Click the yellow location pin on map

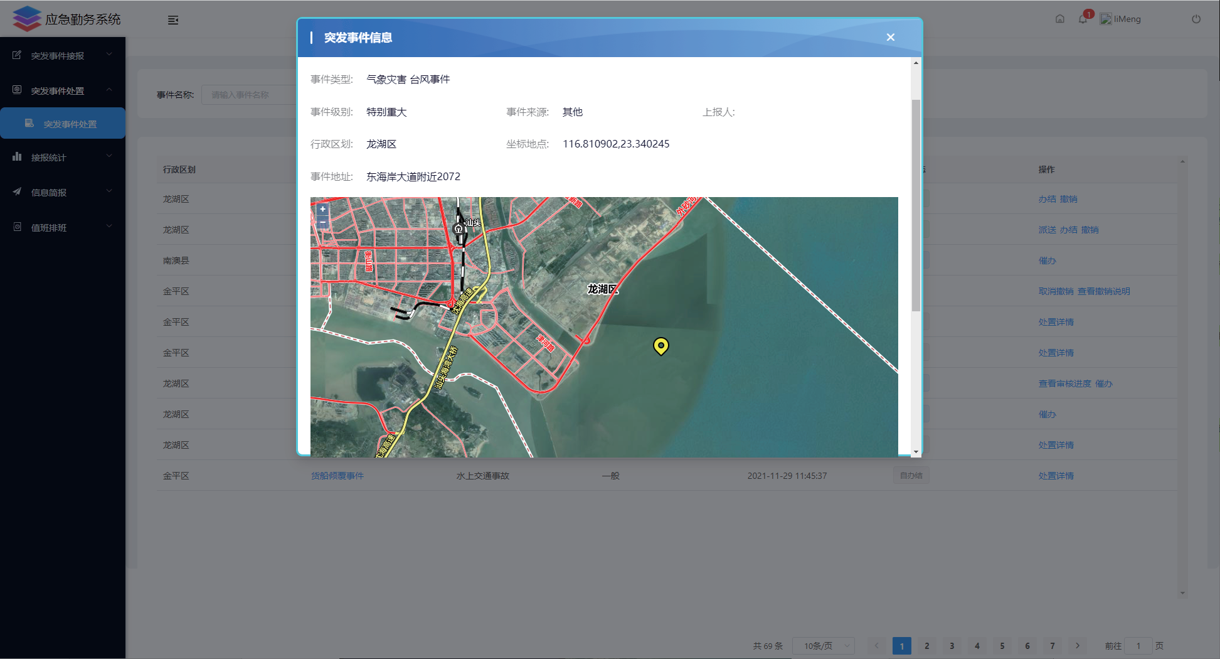(x=660, y=345)
